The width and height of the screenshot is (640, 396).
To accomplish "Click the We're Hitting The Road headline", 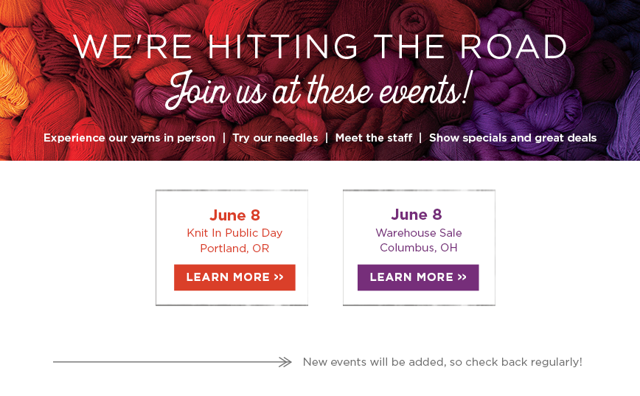I will tap(320, 46).
